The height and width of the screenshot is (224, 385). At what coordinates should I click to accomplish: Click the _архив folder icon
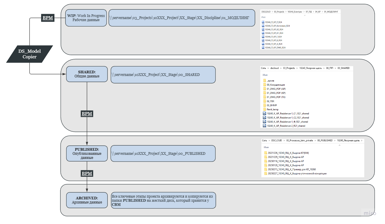pyautogui.click(x=264, y=81)
